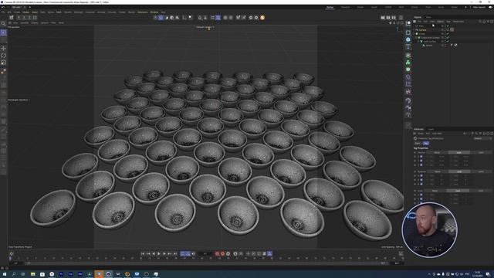Open the search magnifier in the left palette
The height and width of the screenshot is (278, 494).
tap(3, 24)
